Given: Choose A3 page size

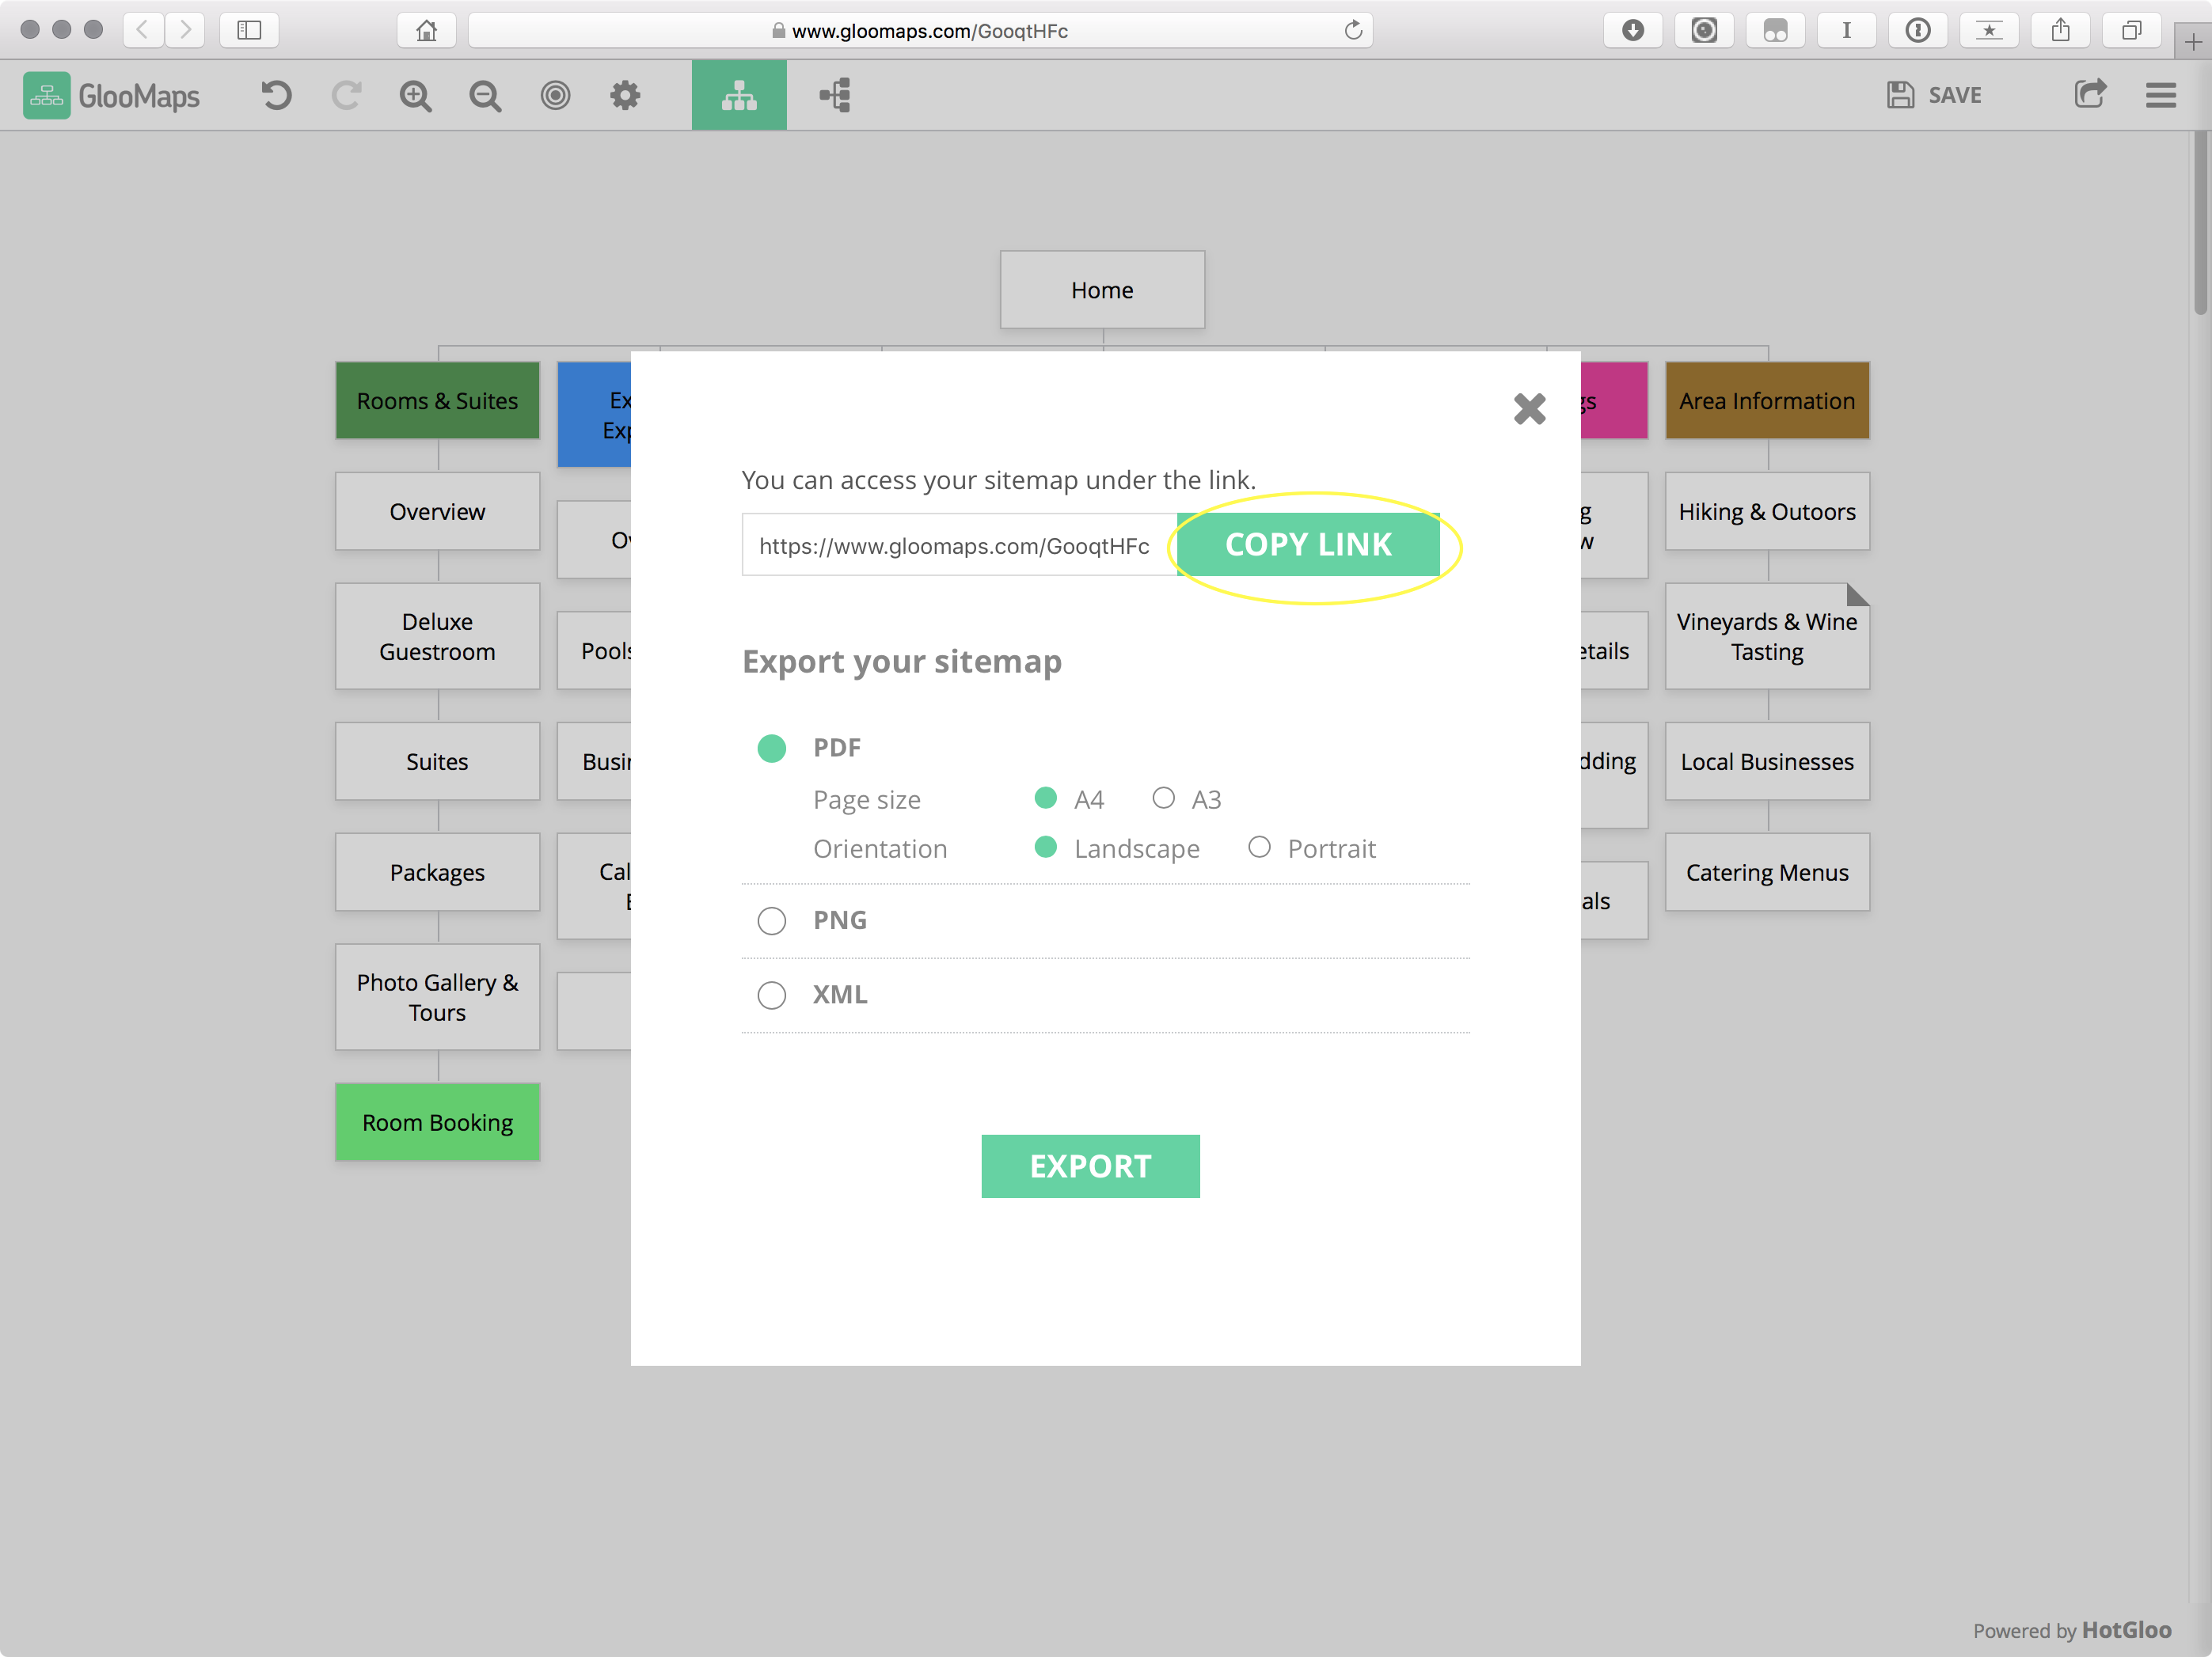Looking at the screenshot, I should point(1163,798).
